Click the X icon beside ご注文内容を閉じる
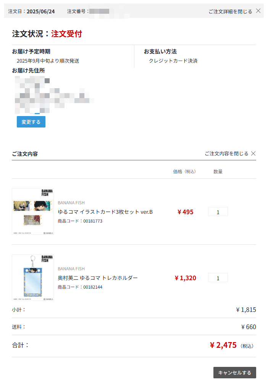Viewport: 268px width, 381px height. point(253,153)
